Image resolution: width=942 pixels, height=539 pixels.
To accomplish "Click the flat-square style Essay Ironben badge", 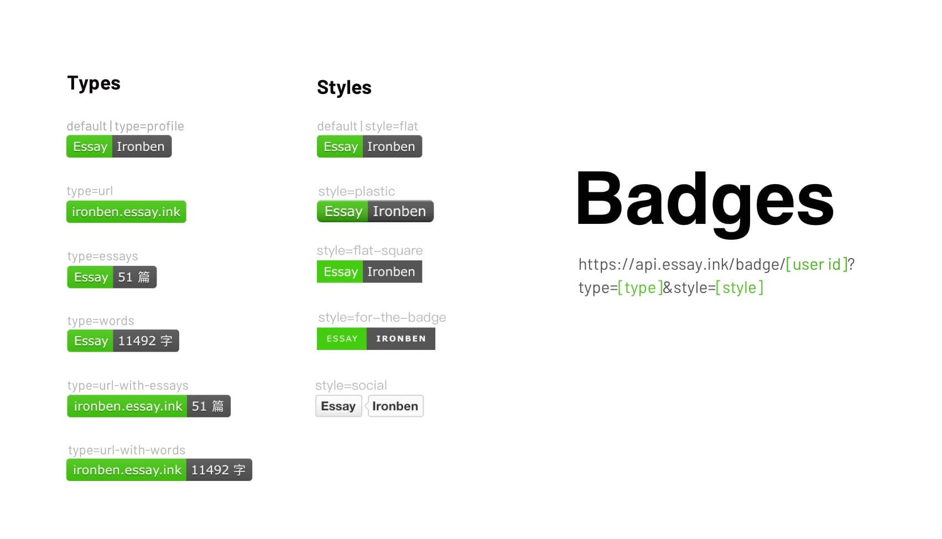I will [369, 272].
